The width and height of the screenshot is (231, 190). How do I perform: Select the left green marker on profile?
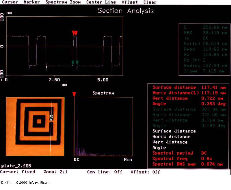point(73,63)
